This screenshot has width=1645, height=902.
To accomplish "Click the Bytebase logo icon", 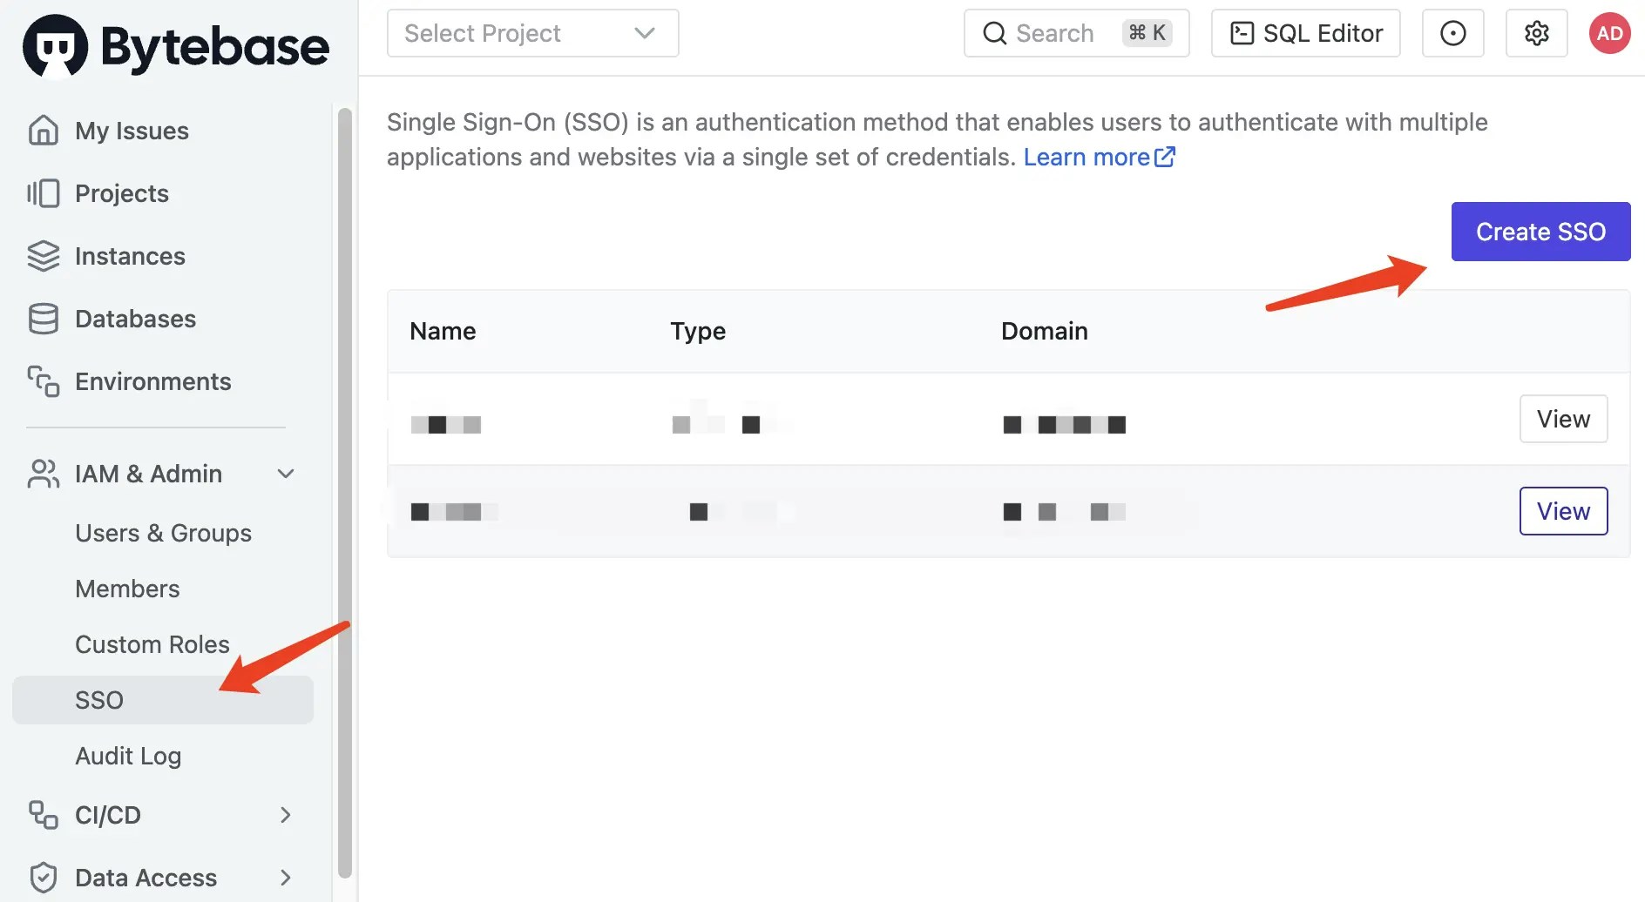I will [55, 46].
